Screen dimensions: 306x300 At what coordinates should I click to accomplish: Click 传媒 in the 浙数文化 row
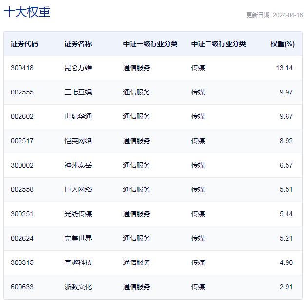click(x=198, y=287)
